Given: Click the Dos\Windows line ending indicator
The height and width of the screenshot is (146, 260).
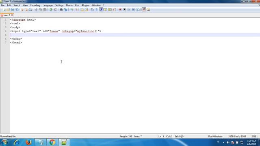Looking at the screenshot, I should tap(215, 137).
